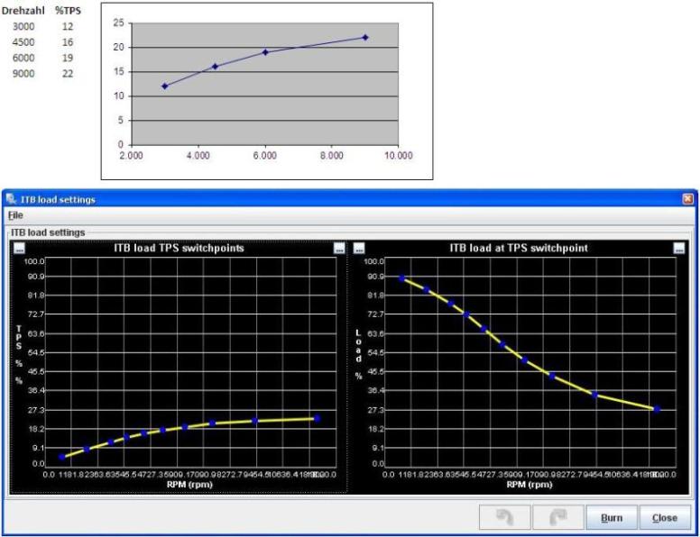Image resolution: width=700 pixels, height=537 pixels.
Task: Open right options button of Load at switchpoint chart
Action: 679,248
